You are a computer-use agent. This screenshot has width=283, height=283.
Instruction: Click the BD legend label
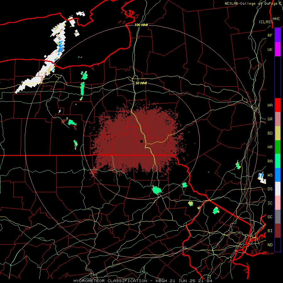click(x=270, y=133)
